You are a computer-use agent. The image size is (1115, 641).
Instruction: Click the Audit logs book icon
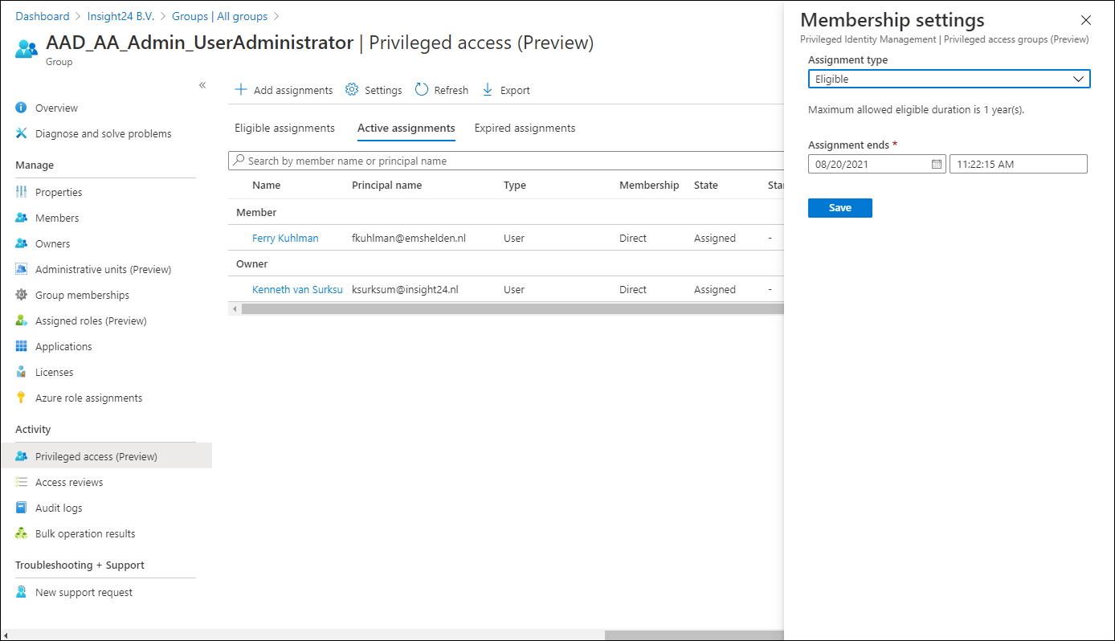22,508
